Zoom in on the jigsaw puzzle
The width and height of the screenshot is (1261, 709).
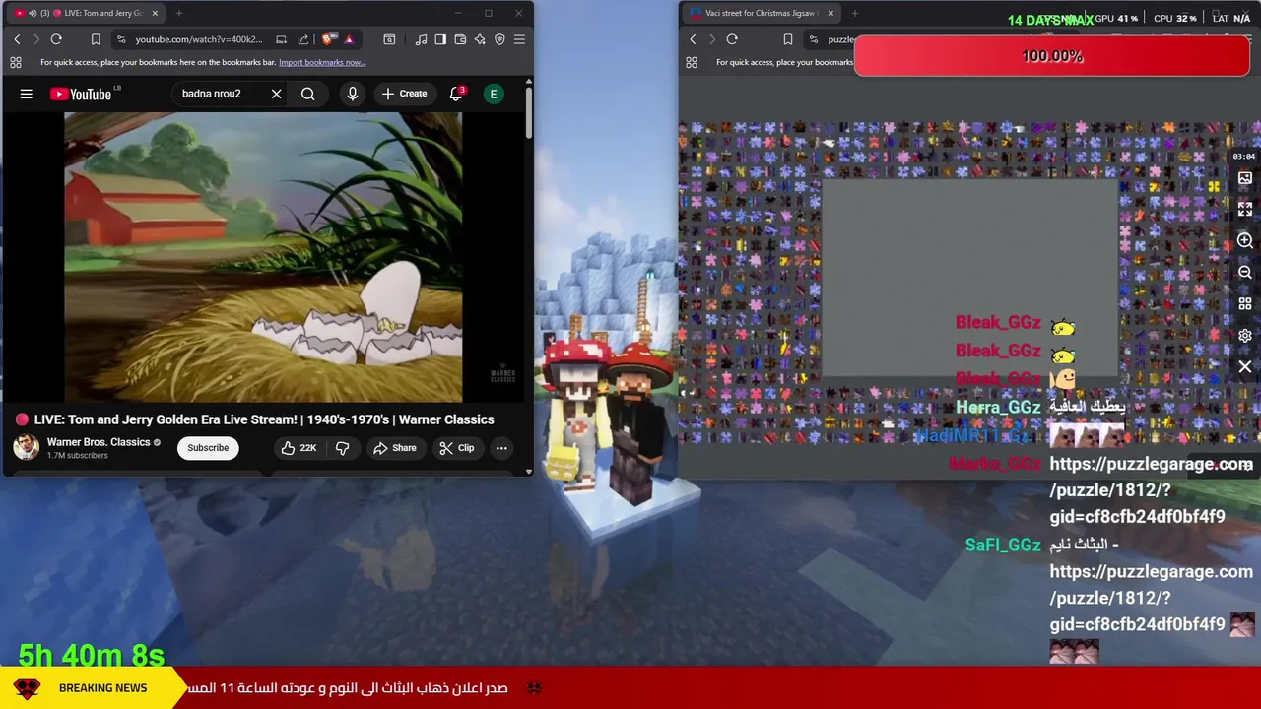point(1245,241)
